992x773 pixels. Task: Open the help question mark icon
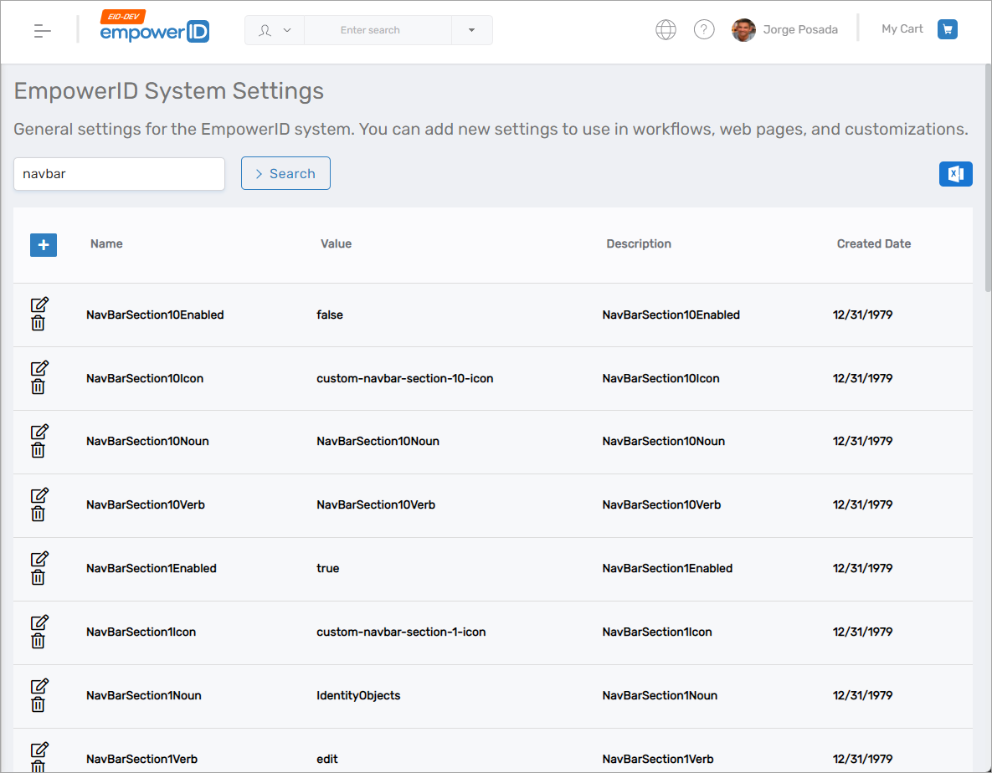click(704, 28)
